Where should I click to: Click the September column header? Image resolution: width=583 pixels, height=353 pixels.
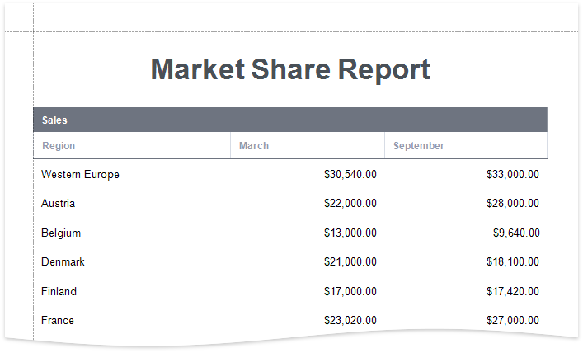(419, 146)
